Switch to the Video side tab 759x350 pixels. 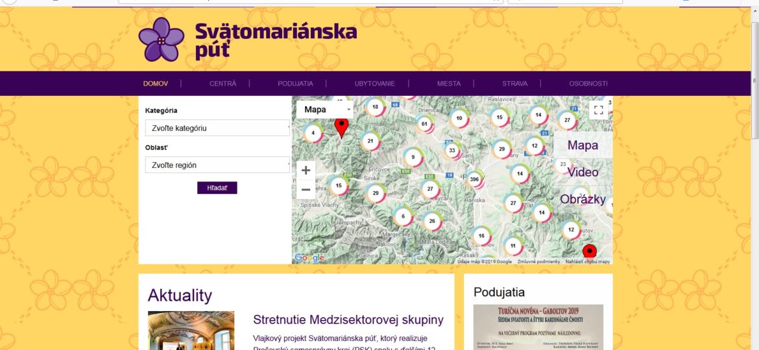pyautogui.click(x=583, y=172)
